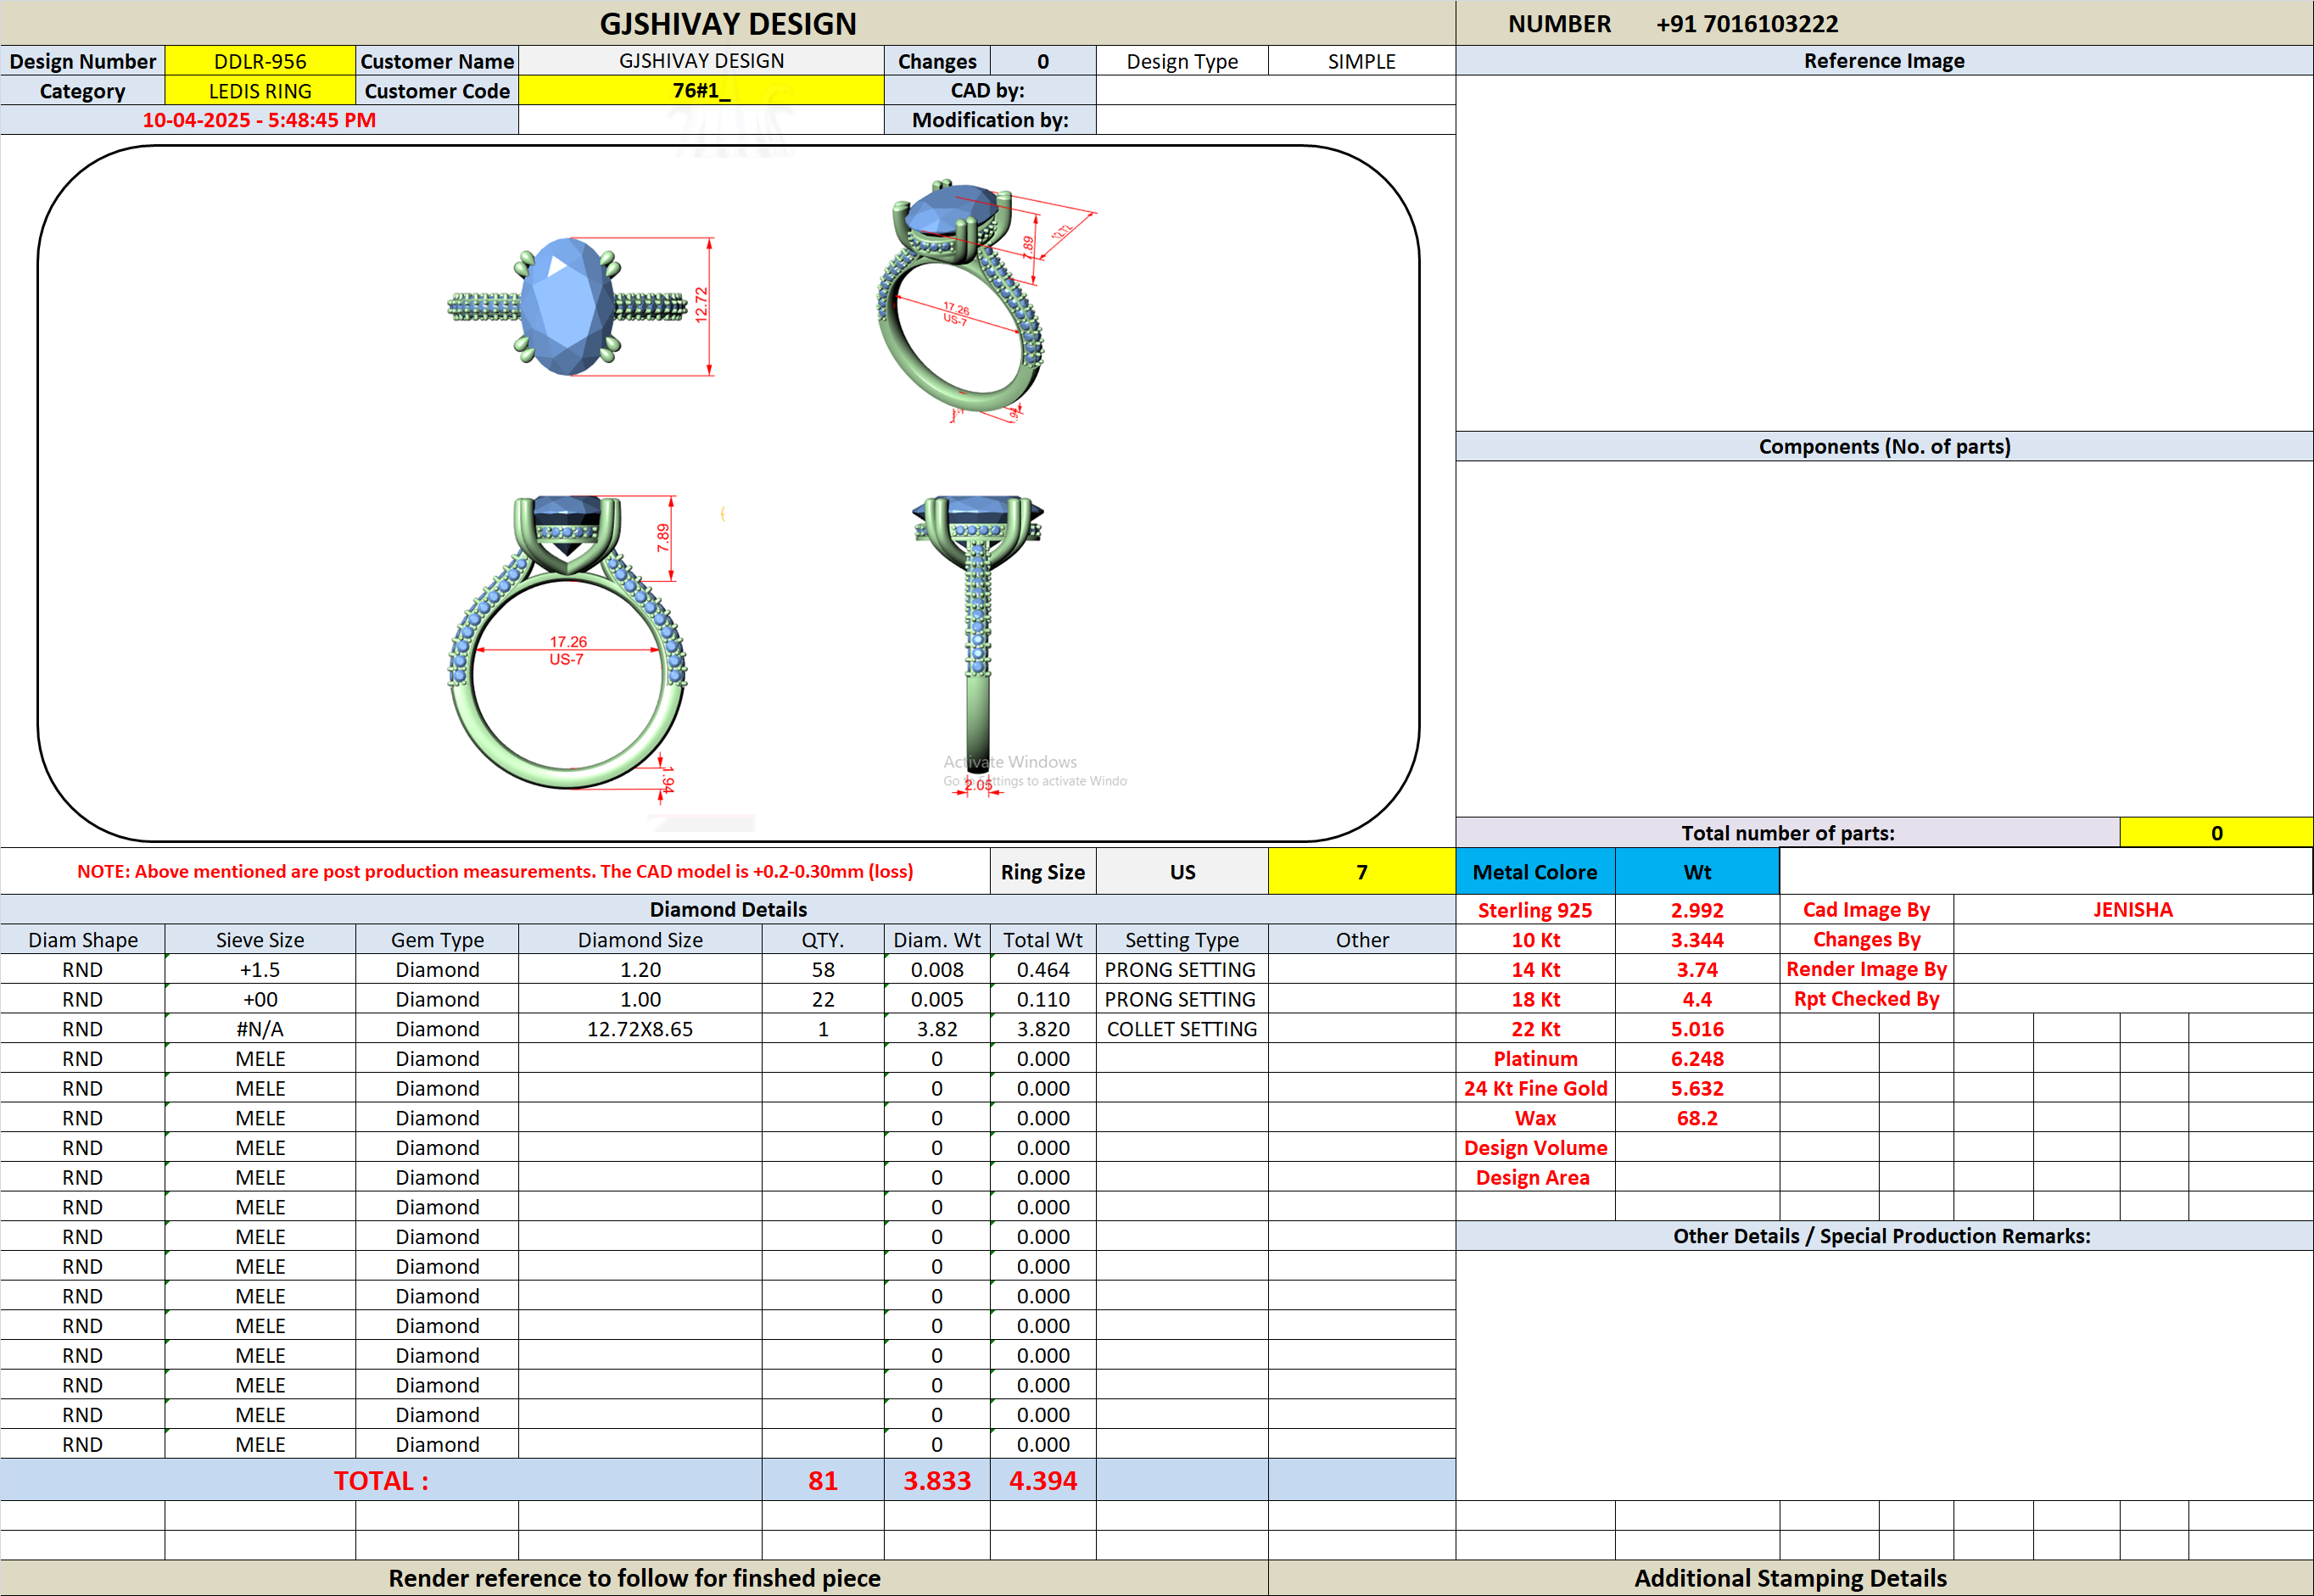2314x1596 pixels.
Task: Click the 'Additional Stamping Details' footer header
Action: 1790,1578
